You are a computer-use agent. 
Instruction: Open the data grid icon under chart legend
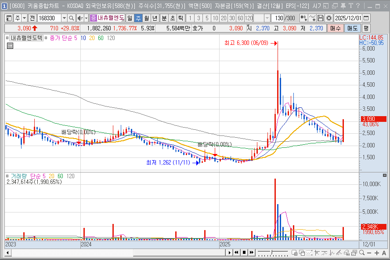pos(10,46)
